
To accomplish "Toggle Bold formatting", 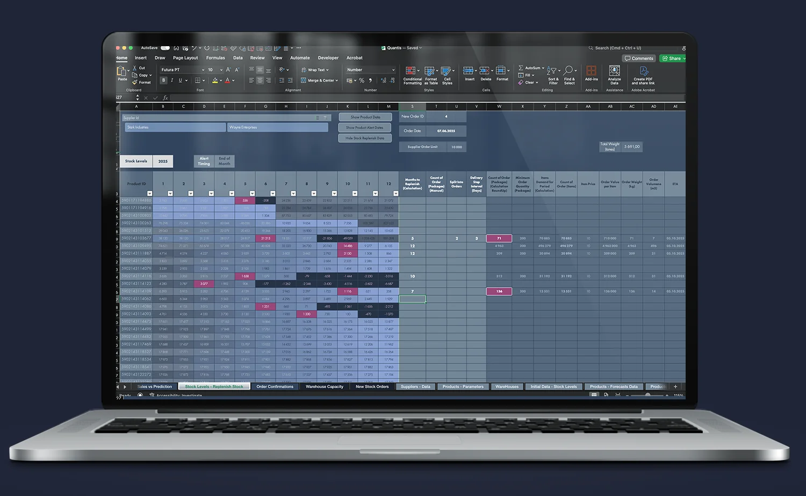I will [164, 81].
